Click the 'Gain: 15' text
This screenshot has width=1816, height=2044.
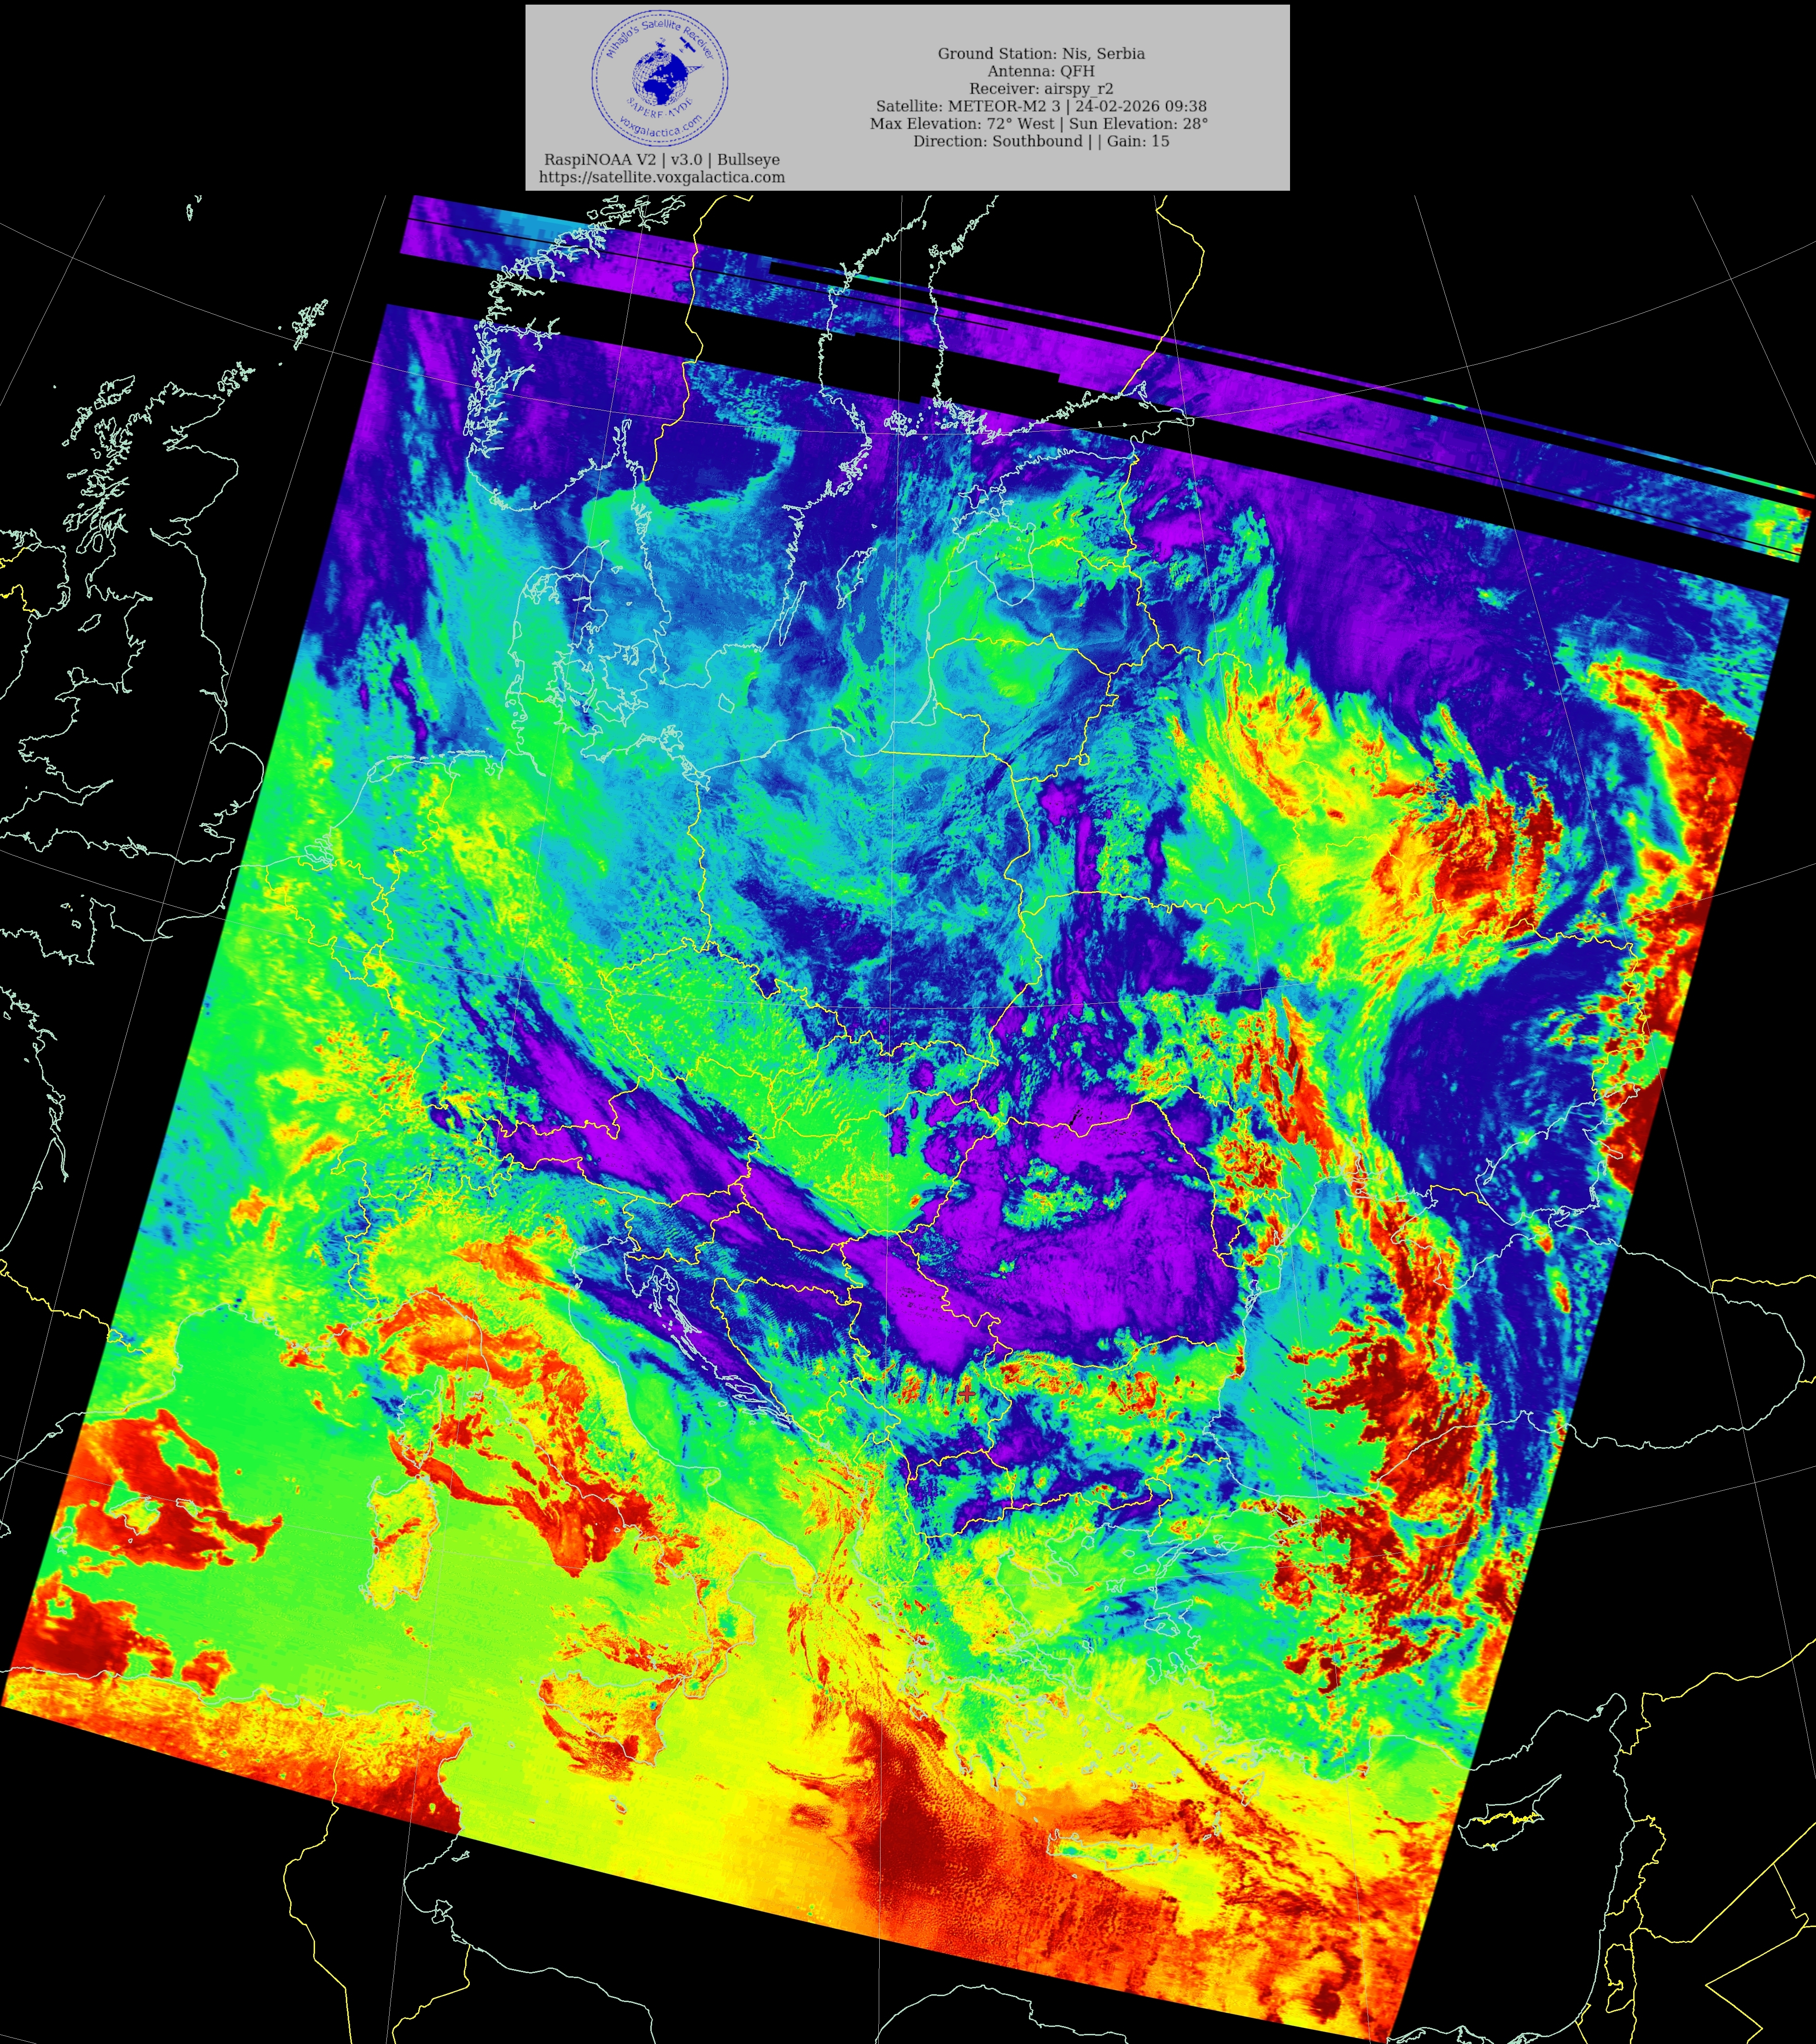click(1138, 141)
